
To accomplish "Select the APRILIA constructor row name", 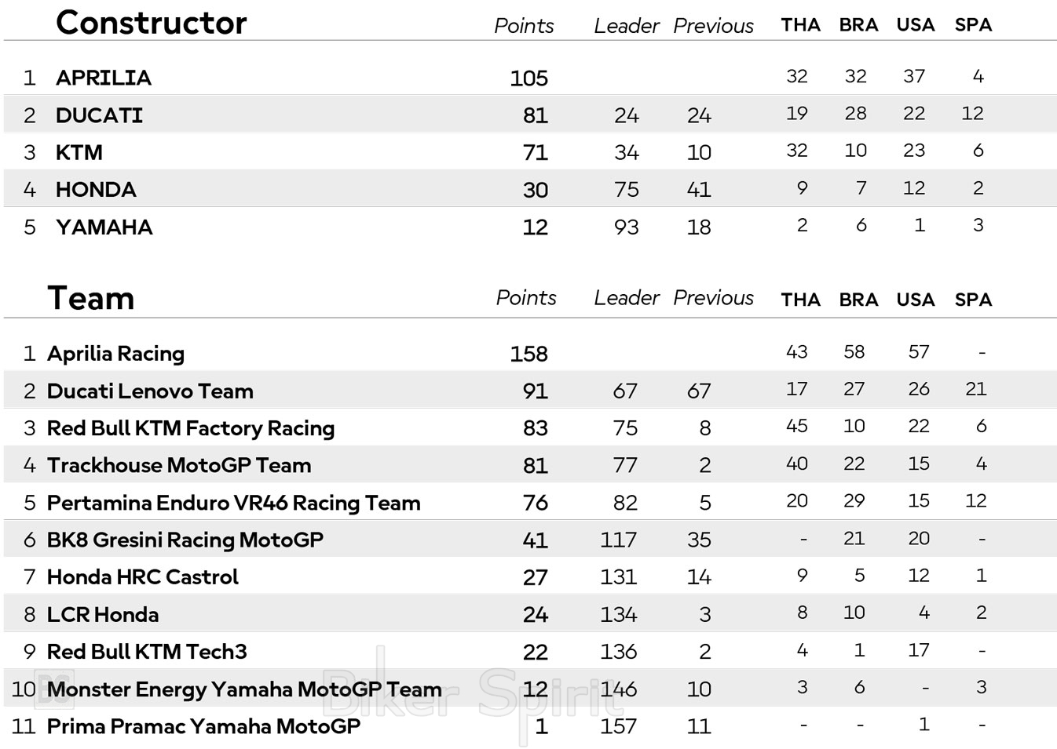I will (x=104, y=78).
